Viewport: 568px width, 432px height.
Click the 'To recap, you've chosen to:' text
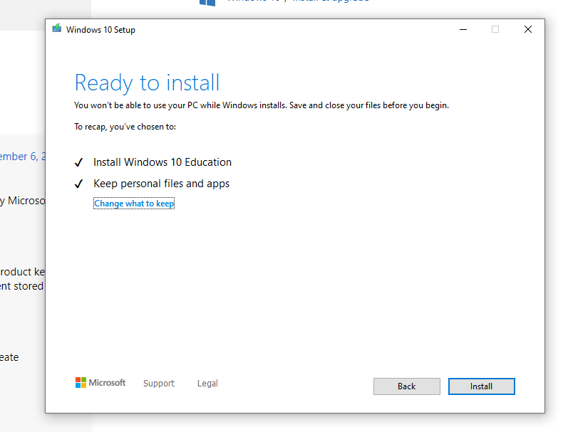pos(125,127)
